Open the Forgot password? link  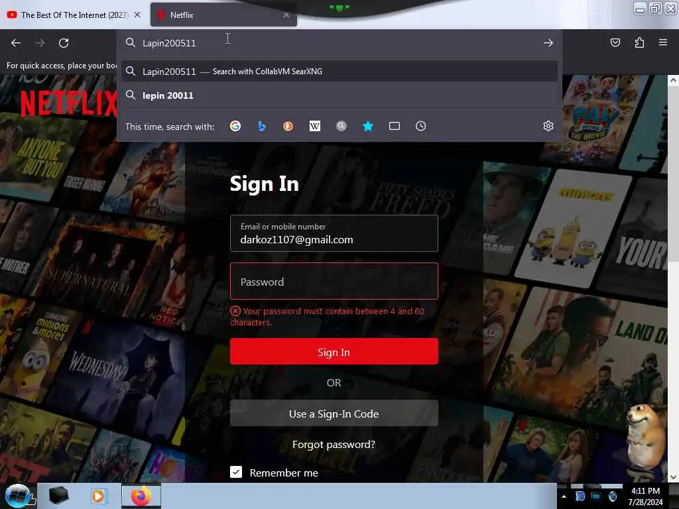(x=334, y=445)
